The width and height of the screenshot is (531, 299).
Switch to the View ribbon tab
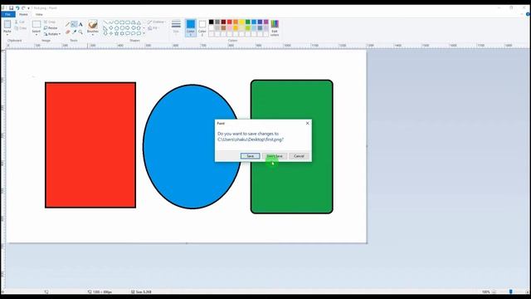click(39, 14)
